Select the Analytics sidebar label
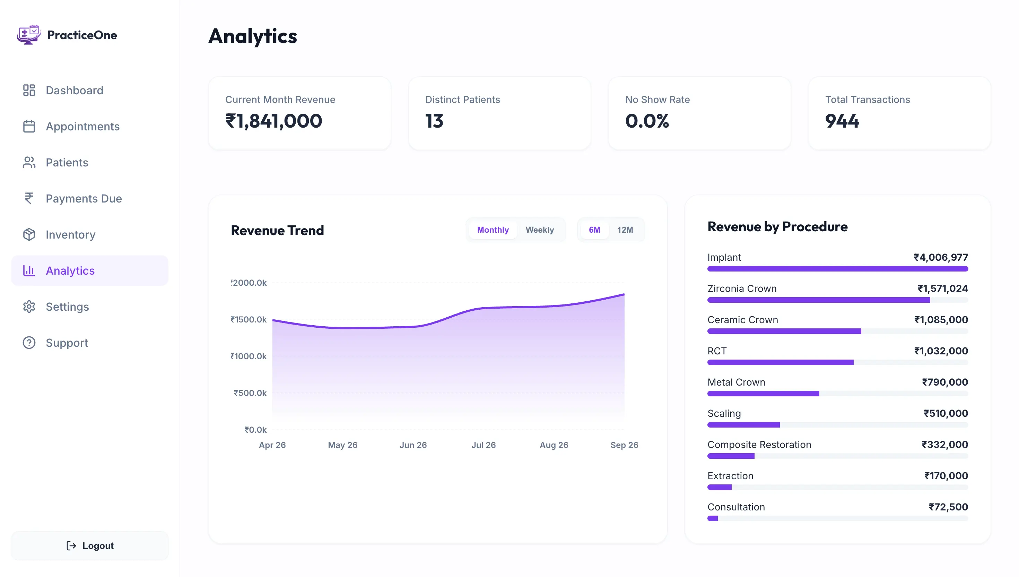Viewport: 1019px width, 577px height. click(x=70, y=271)
